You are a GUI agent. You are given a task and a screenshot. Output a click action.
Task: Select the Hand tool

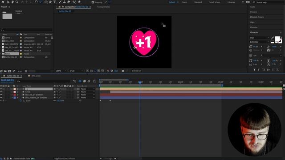point(12,2)
